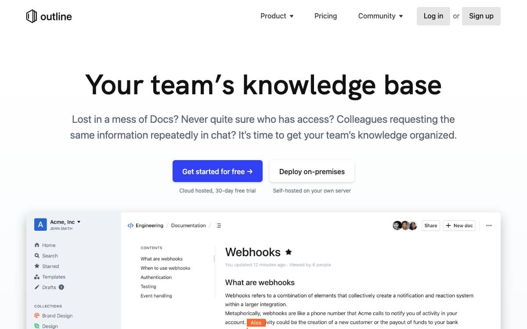Click the Share button
The width and height of the screenshot is (527, 329).
pos(430,225)
